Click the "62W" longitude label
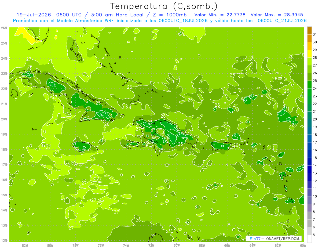Screen dimensions: 322x249 pyautogui.click(x=278, y=245)
